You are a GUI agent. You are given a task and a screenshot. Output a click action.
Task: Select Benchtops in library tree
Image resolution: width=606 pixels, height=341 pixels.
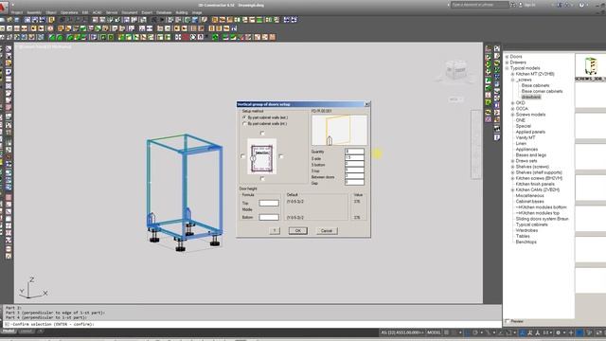pos(526,242)
